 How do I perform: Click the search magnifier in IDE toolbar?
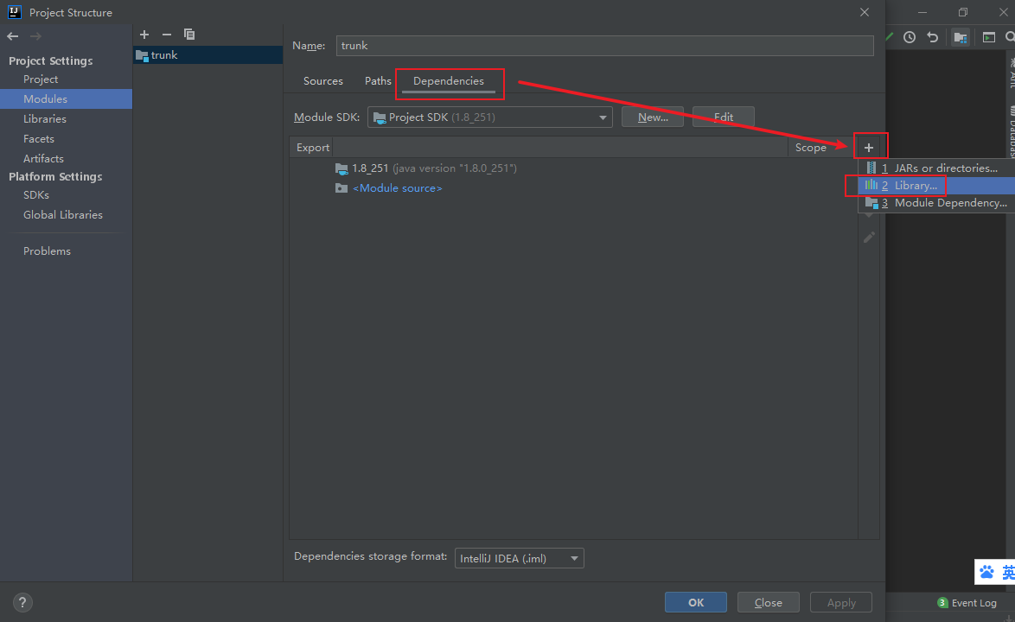pyautogui.click(x=1010, y=37)
